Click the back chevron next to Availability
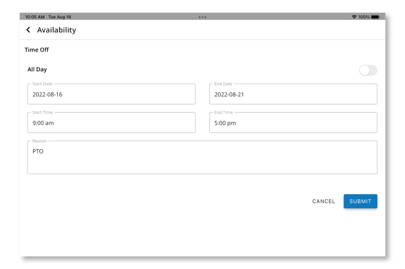The width and height of the screenshot is (405, 269). point(28,30)
